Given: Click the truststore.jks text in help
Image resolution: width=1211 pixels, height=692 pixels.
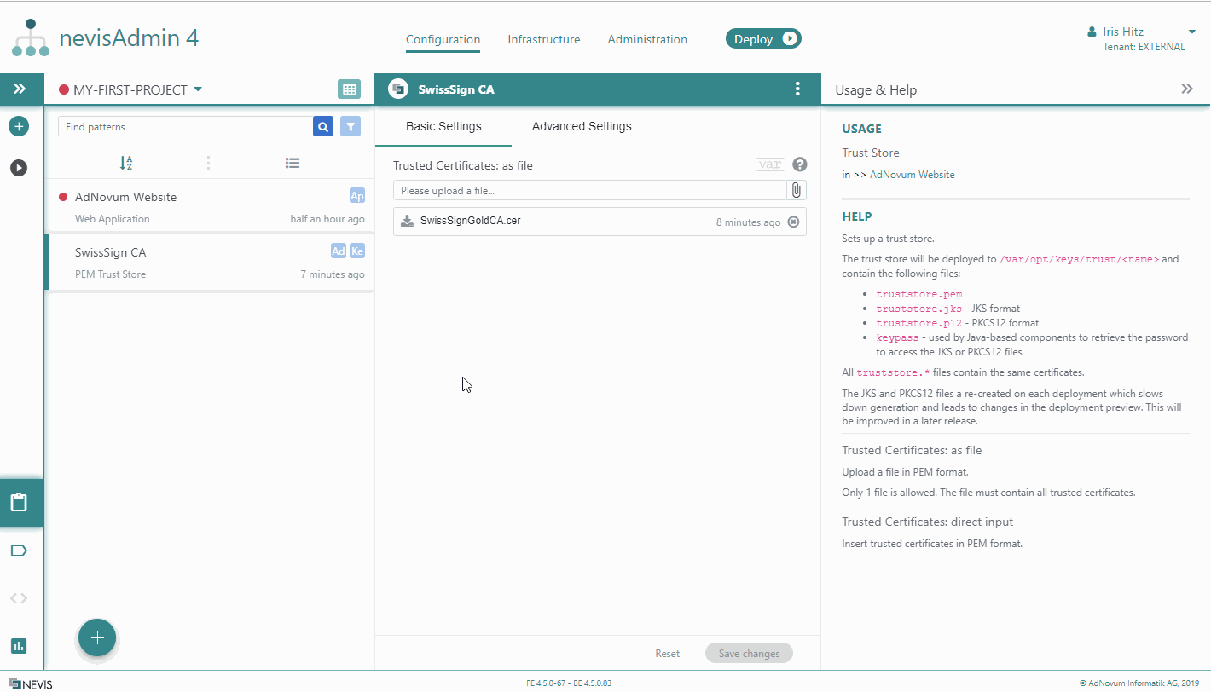Looking at the screenshot, I should (918, 309).
